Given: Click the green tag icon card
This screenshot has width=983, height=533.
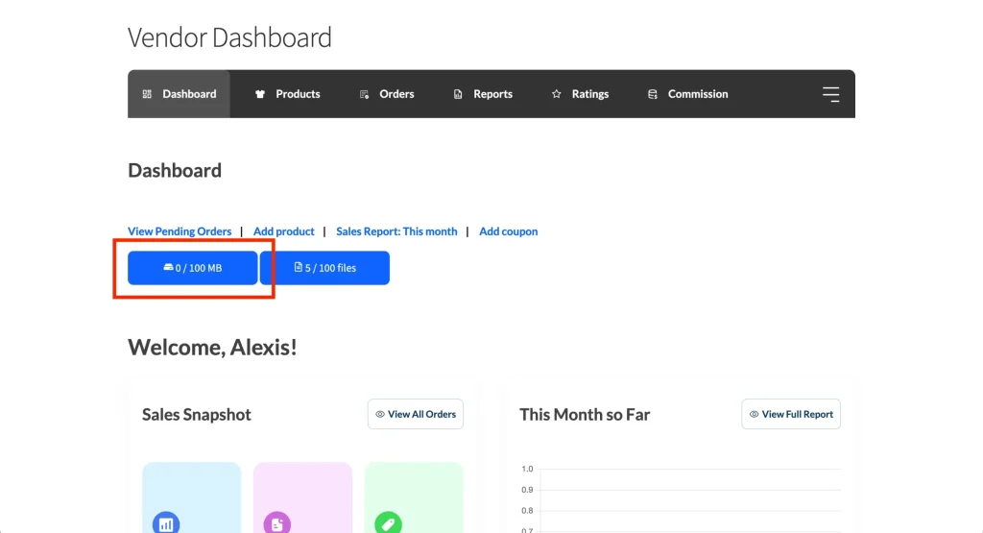Looking at the screenshot, I should click(x=388, y=523).
